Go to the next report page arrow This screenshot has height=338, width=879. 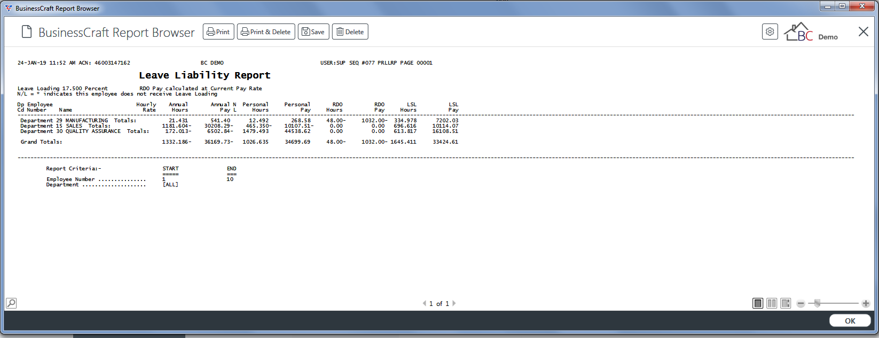[454, 303]
